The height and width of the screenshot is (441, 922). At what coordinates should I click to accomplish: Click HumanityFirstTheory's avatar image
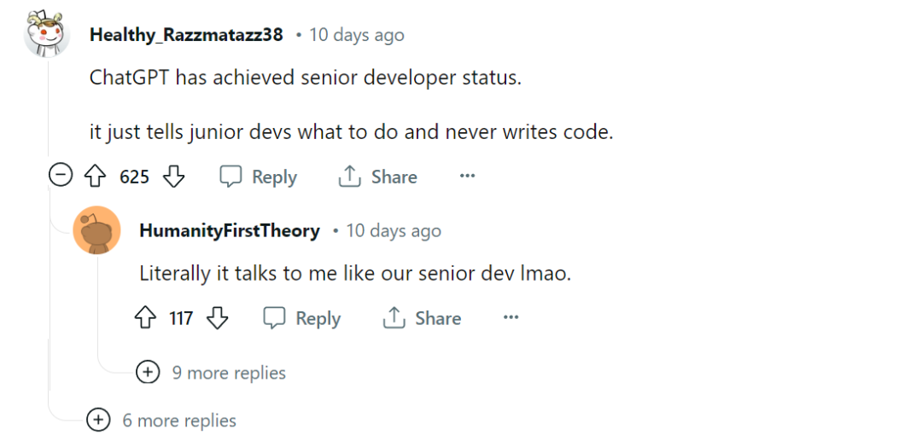pyautogui.click(x=96, y=230)
